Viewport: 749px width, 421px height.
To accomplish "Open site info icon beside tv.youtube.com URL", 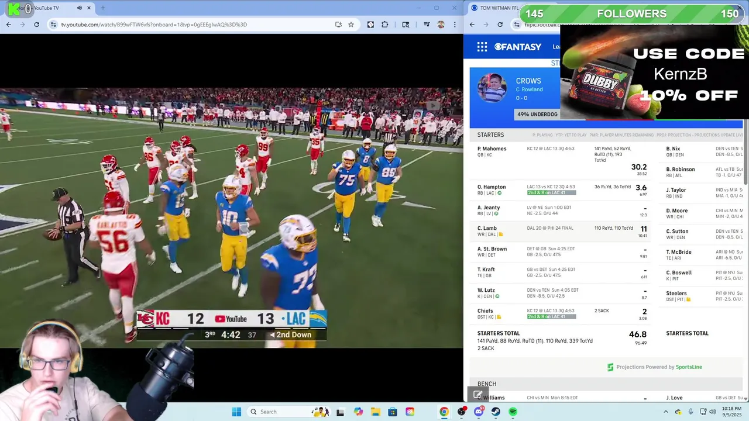I will 54,25.
